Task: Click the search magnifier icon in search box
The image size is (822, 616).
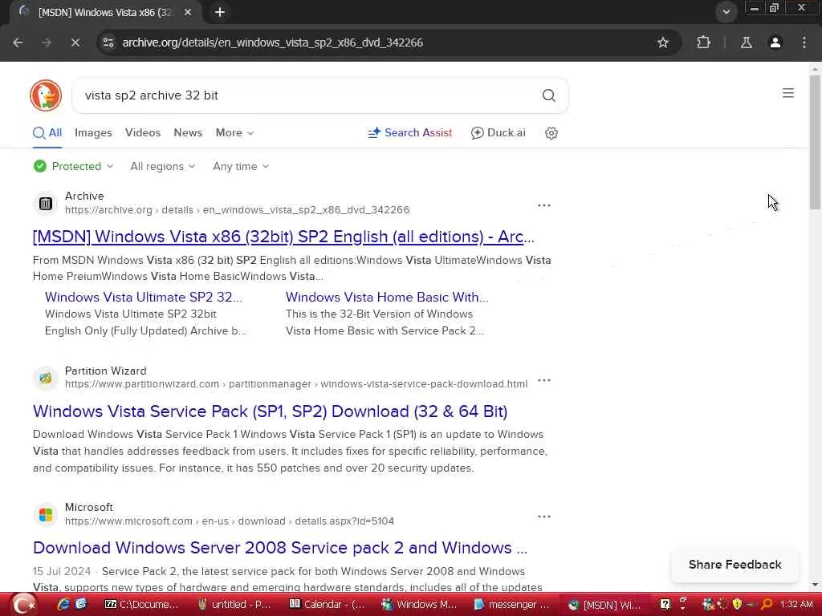Action: coord(548,95)
